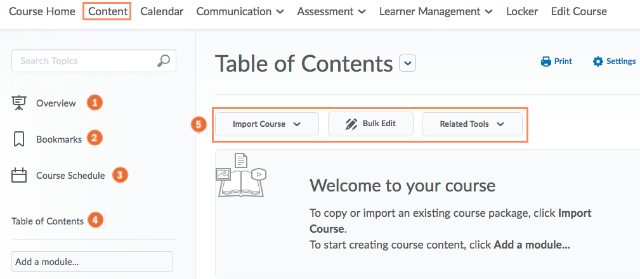Open the Table of Contents title dropdown arrow
The image size is (640, 279).
[x=407, y=63]
